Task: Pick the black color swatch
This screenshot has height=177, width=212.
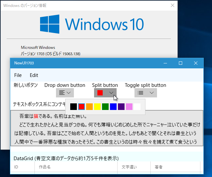Action: pos(74,107)
